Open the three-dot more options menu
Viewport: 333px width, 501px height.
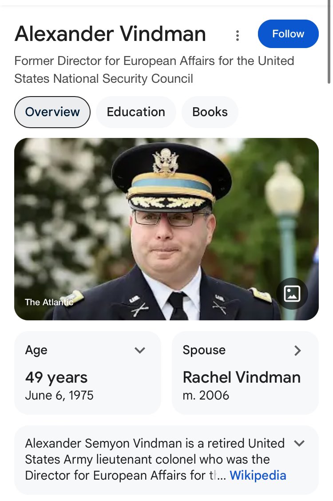pos(238,35)
